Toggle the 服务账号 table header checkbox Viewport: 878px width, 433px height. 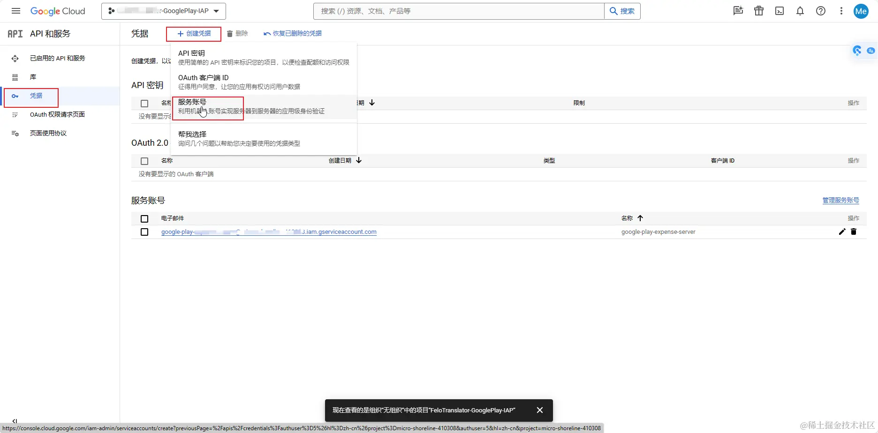(144, 219)
